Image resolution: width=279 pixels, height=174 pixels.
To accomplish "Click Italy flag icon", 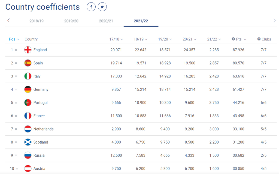I will (28, 76).
